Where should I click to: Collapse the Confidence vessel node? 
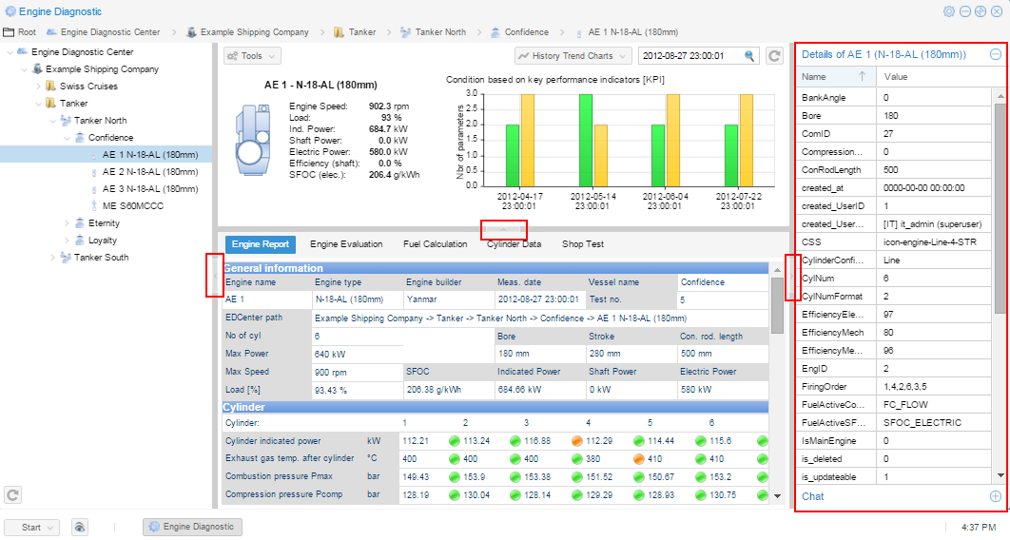pyautogui.click(x=66, y=138)
